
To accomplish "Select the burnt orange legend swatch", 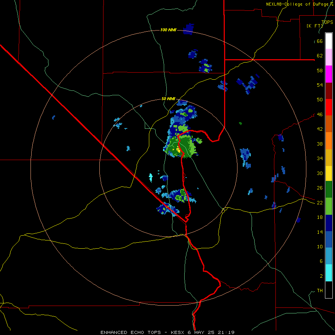I will tap(329, 124).
